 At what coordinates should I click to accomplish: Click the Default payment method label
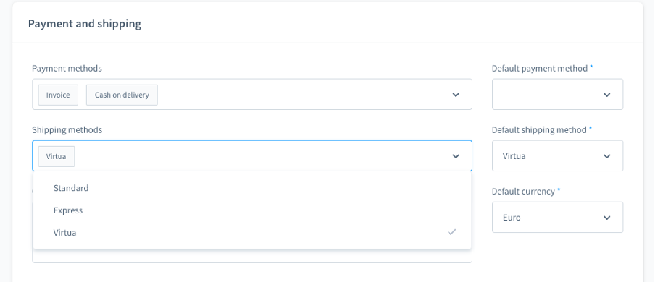point(540,69)
